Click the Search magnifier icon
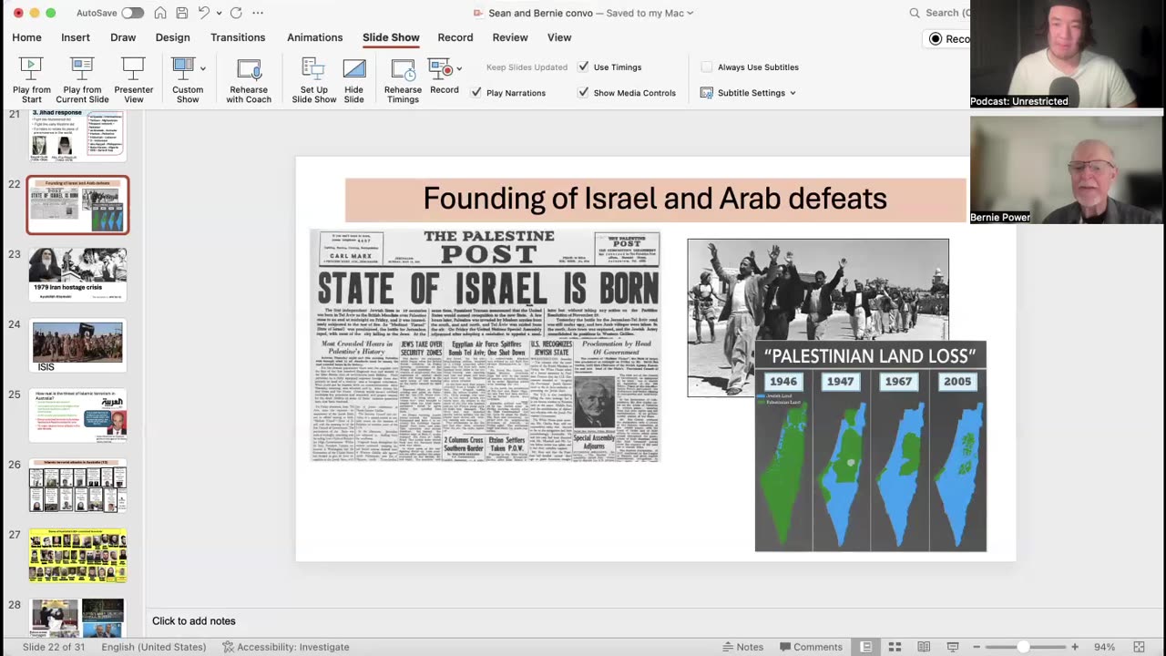Screen dimensions: 1166x656 coord(915,13)
